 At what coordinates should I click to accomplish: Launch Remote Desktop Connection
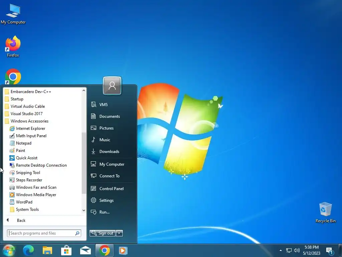click(x=38, y=165)
